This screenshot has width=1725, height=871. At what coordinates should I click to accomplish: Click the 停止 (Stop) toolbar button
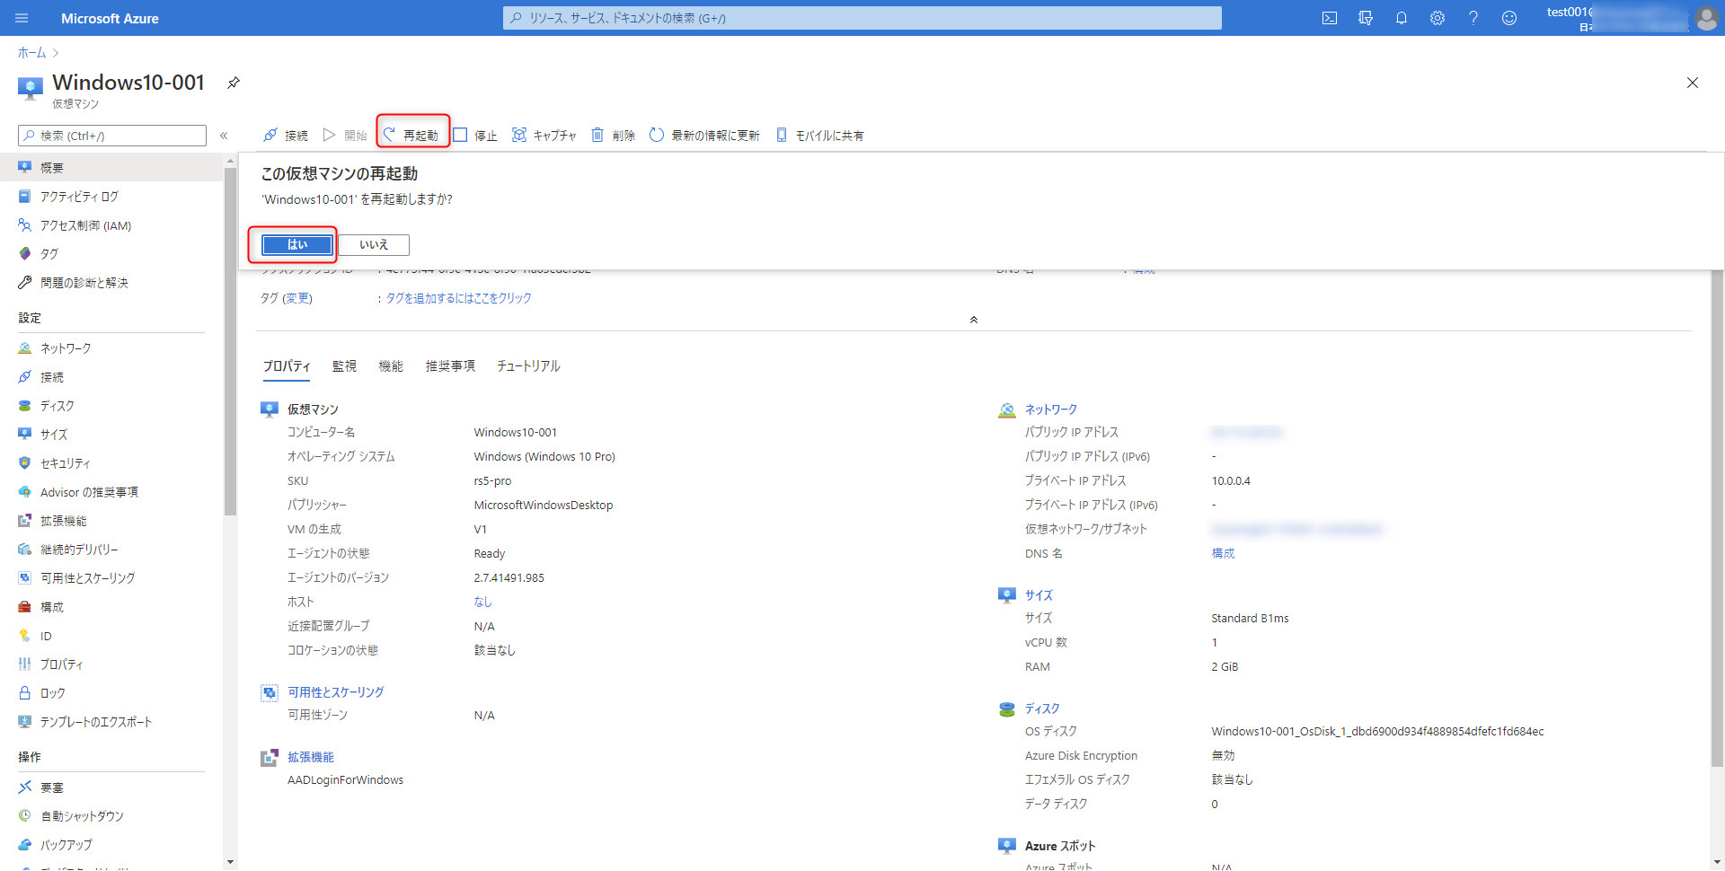[x=475, y=136]
